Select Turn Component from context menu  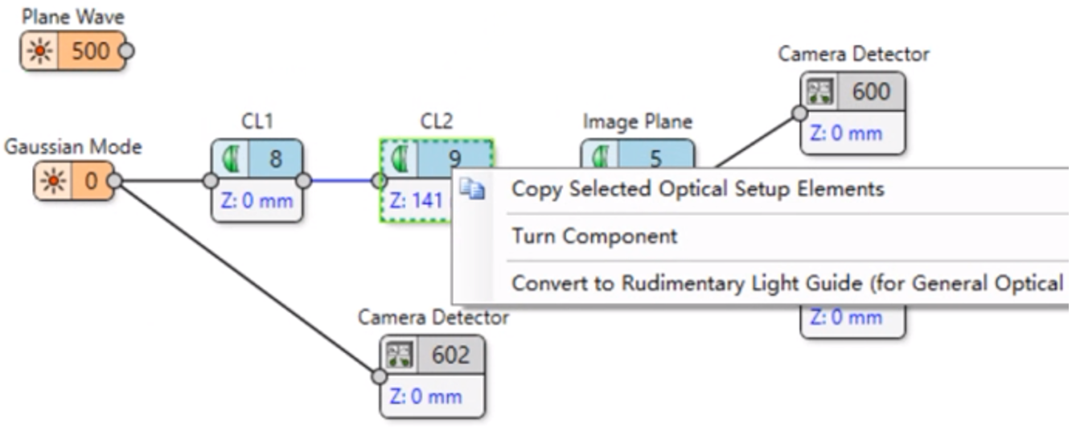(594, 236)
